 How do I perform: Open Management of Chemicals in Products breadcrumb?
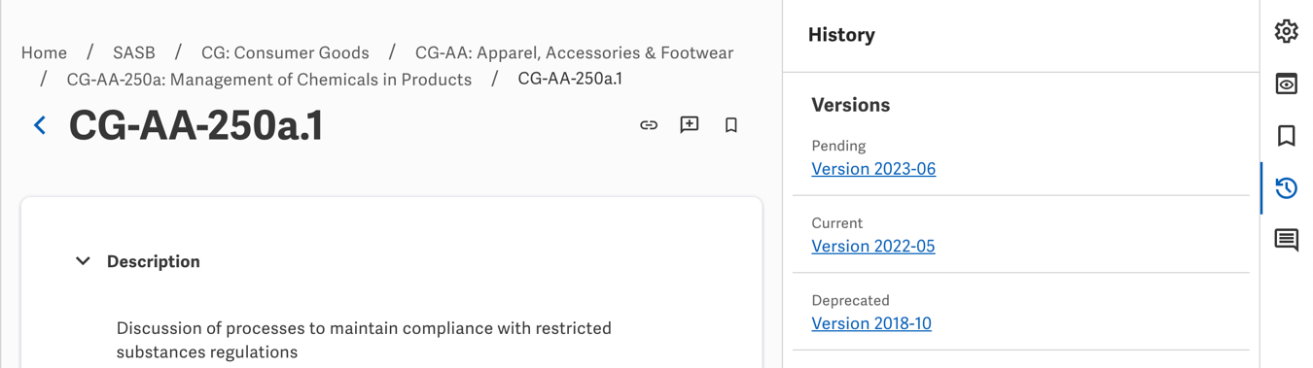268,80
